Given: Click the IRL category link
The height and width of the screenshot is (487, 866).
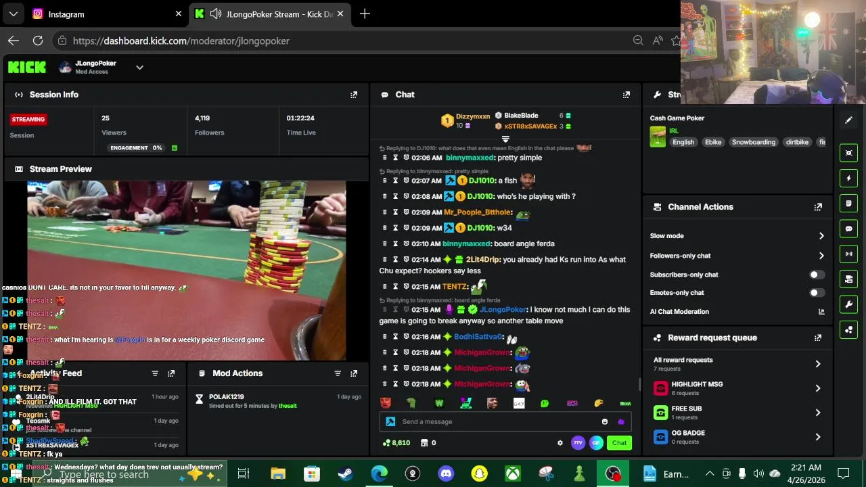Looking at the screenshot, I should point(674,131).
